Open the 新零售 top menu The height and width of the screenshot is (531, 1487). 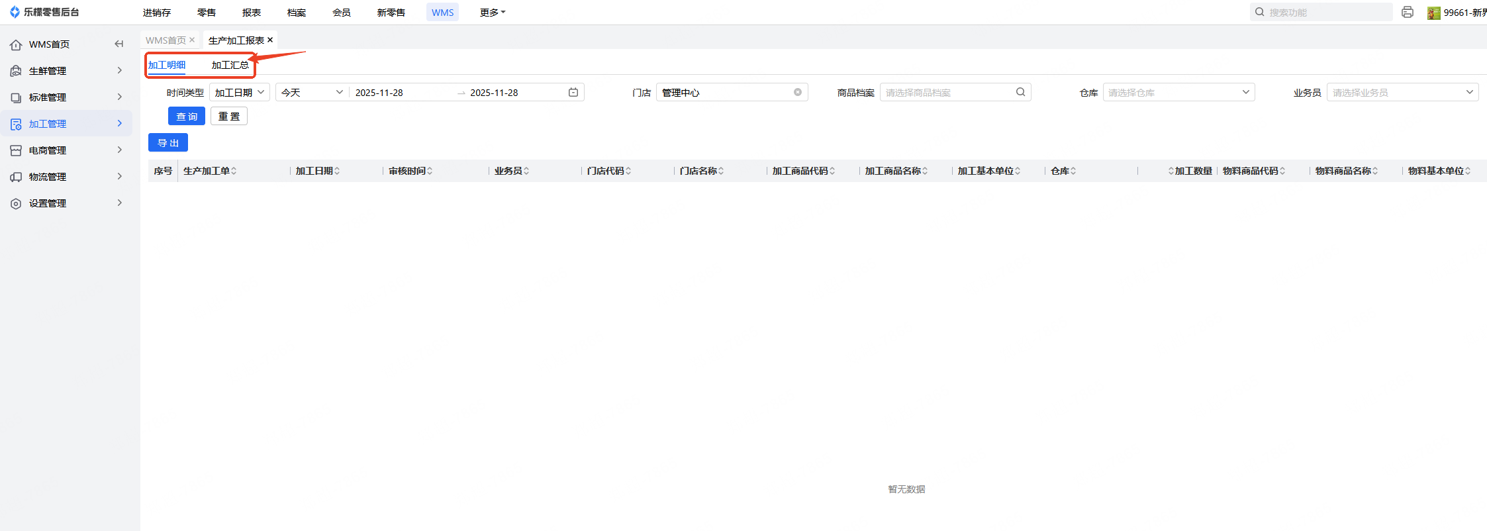coord(391,12)
